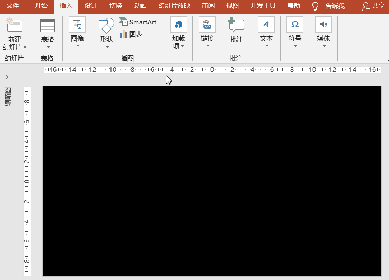Switch to the Slide Show (幻灯片放映) tab
The image size is (389, 280).
(174, 6)
